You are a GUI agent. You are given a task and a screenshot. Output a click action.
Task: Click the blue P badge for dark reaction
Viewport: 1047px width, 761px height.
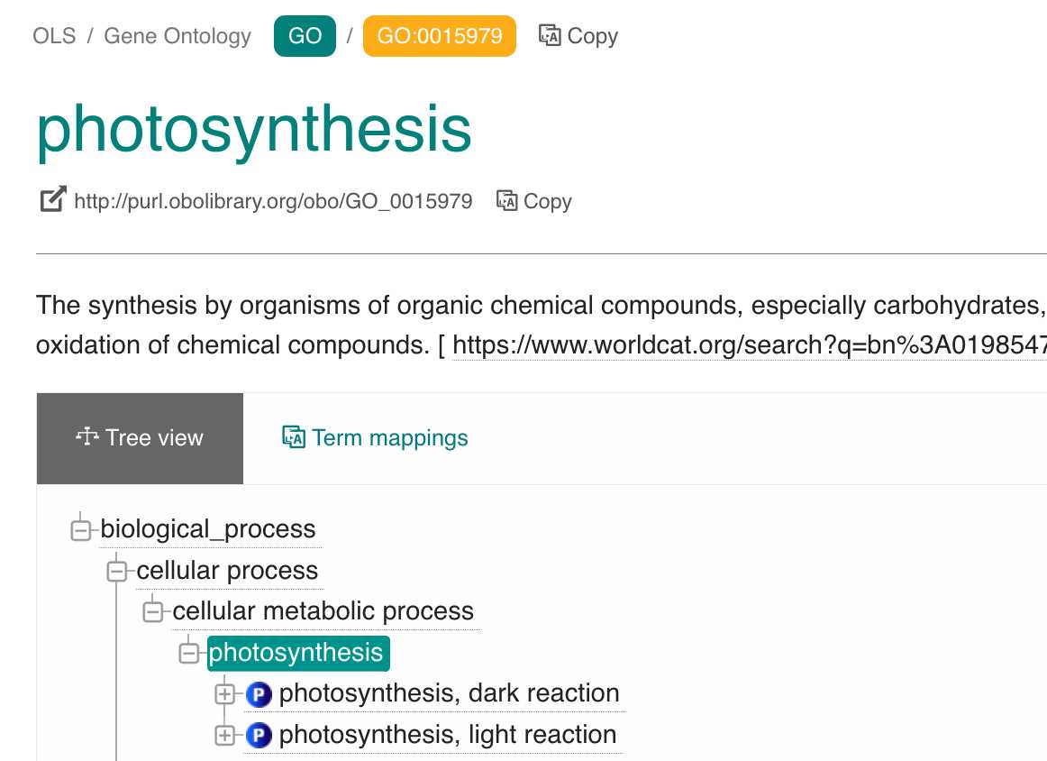[x=259, y=694]
